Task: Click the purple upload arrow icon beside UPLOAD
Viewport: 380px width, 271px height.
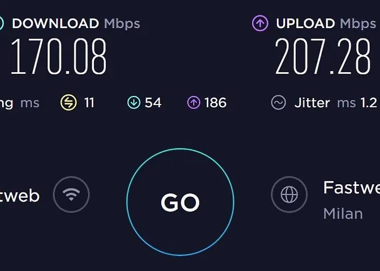Action: pos(260,23)
